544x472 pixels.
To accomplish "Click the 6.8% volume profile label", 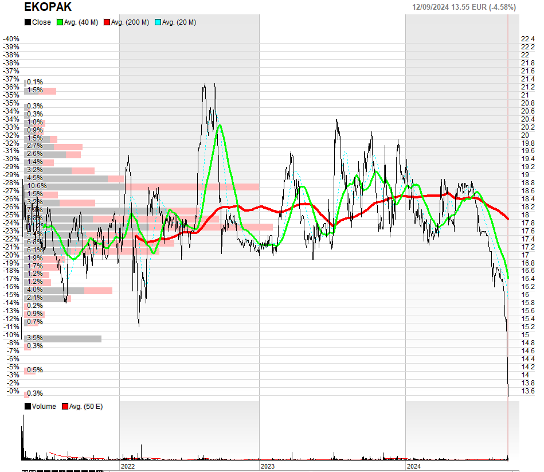I will [x=35, y=242].
